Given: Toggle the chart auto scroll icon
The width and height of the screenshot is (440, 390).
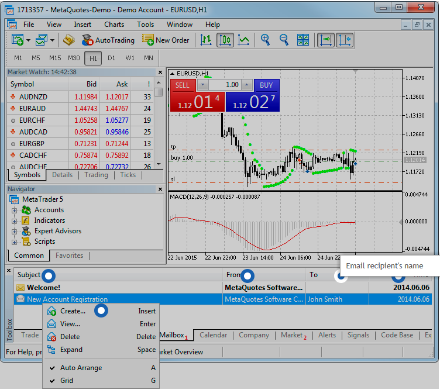Looking at the screenshot, I should [326, 40].
